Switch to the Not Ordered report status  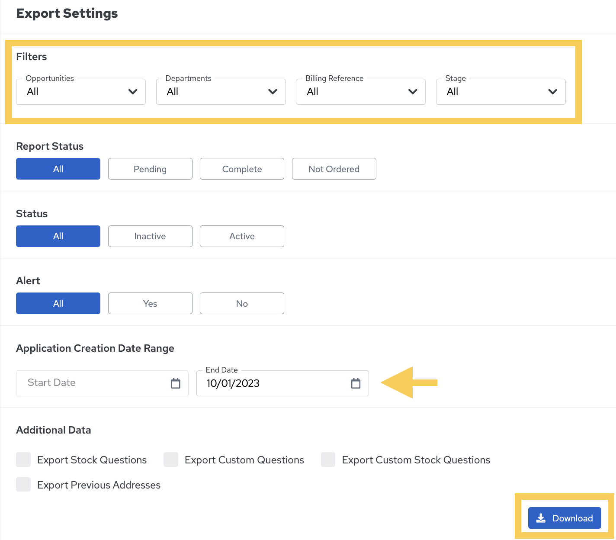334,169
